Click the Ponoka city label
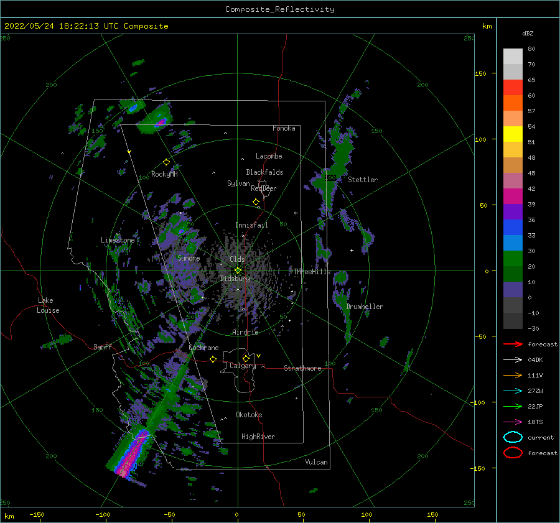Viewport: 560px width, 523px height. coord(284,128)
